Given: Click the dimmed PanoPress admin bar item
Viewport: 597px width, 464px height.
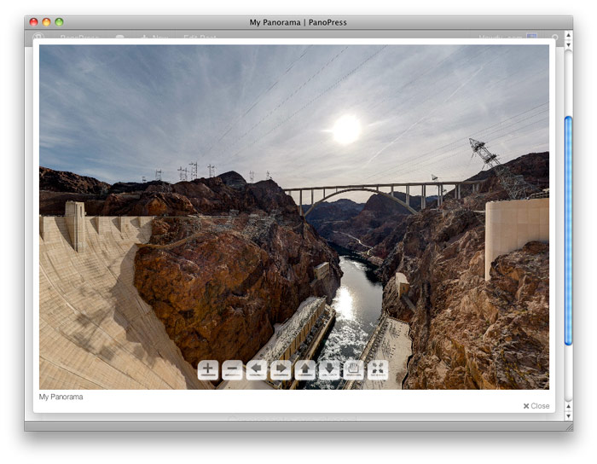Looking at the screenshot, I should (79, 38).
